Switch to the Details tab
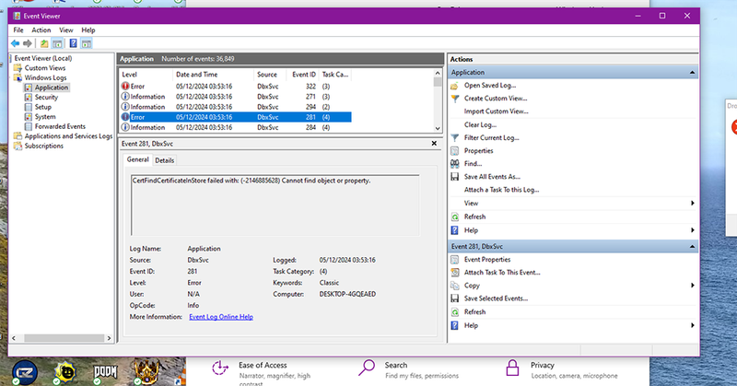Viewport: 737px width, 386px height. point(164,160)
